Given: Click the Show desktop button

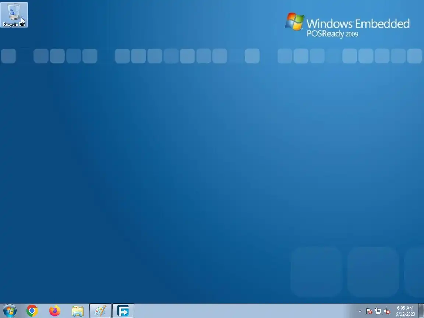Looking at the screenshot, I should coord(421,311).
